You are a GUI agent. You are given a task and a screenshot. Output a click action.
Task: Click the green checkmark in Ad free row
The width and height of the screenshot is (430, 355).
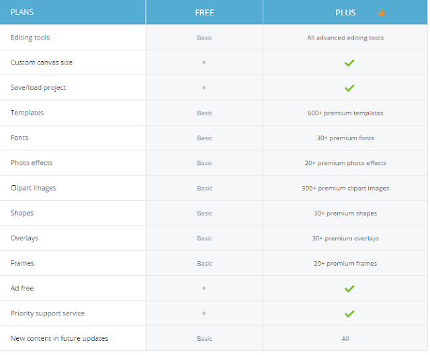(x=349, y=289)
